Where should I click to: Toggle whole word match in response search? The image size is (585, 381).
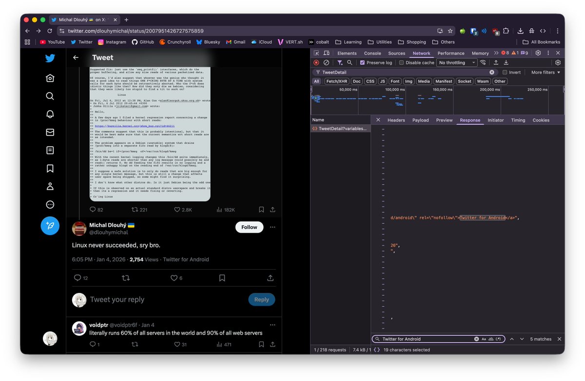click(491, 339)
